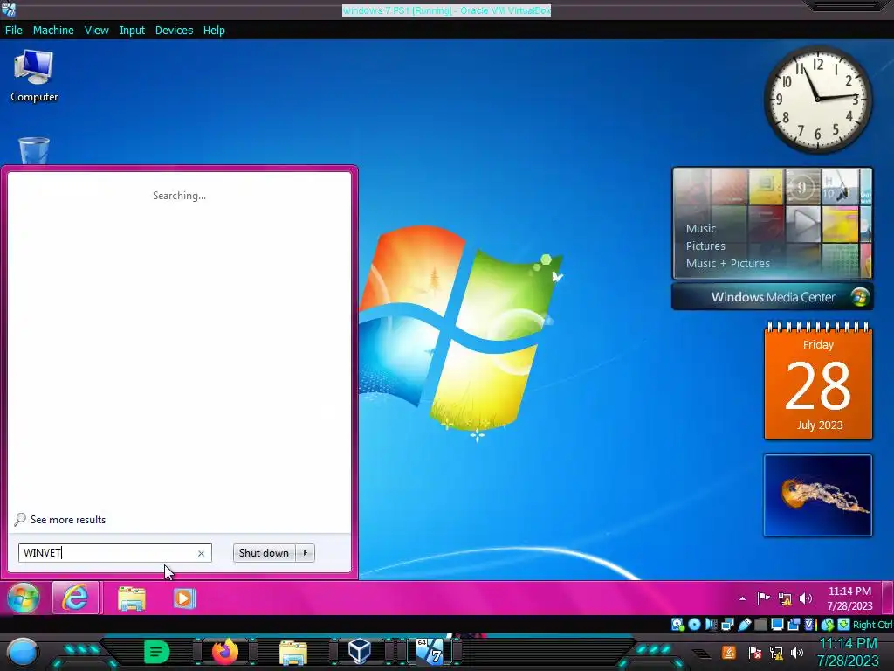Click the analog clock gadget
The height and width of the screenshot is (671, 894).
pos(817,100)
